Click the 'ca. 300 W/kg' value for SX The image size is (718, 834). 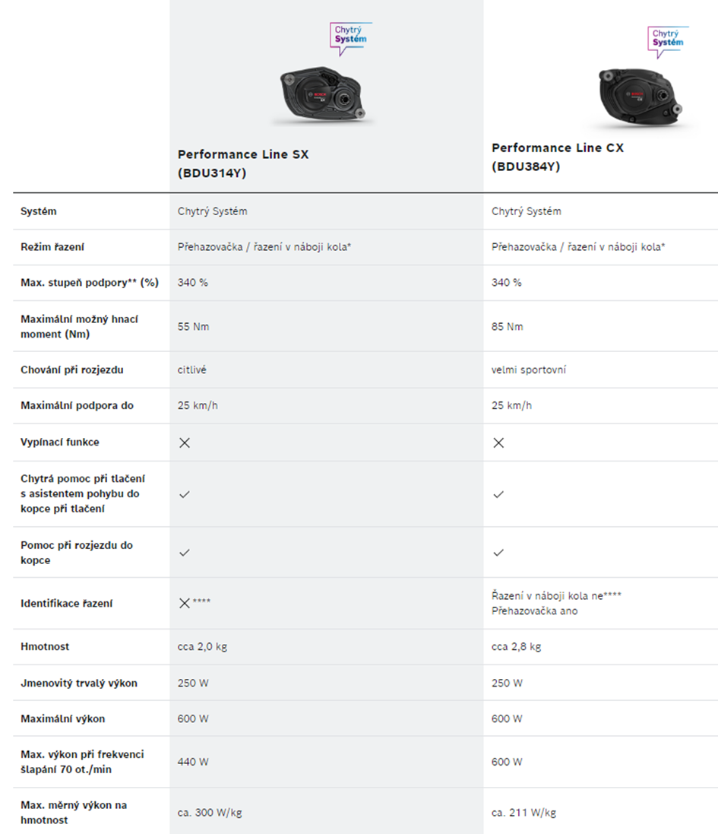(210, 813)
